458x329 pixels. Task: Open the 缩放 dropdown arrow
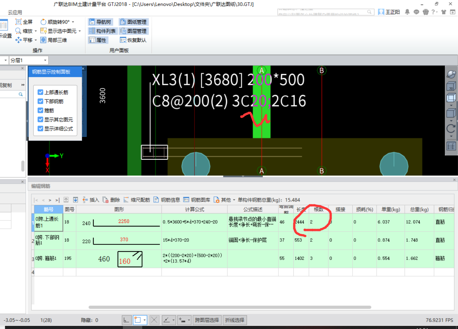pyautogui.click(x=36, y=31)
